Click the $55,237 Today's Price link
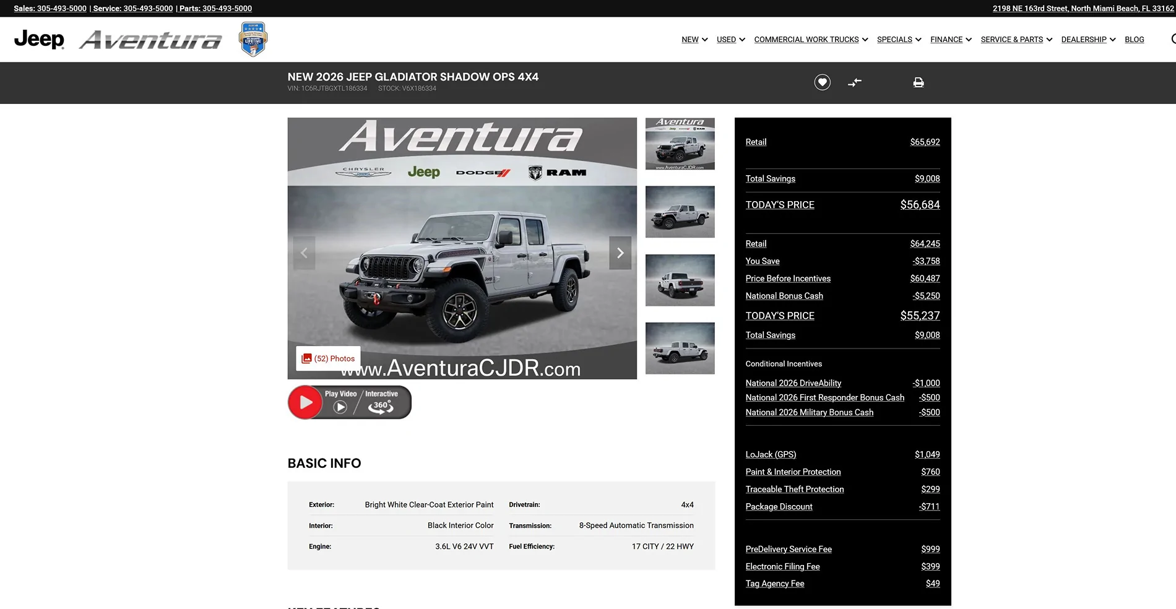The width and height of the screenshot is (1176, 609). pos(920,316)
